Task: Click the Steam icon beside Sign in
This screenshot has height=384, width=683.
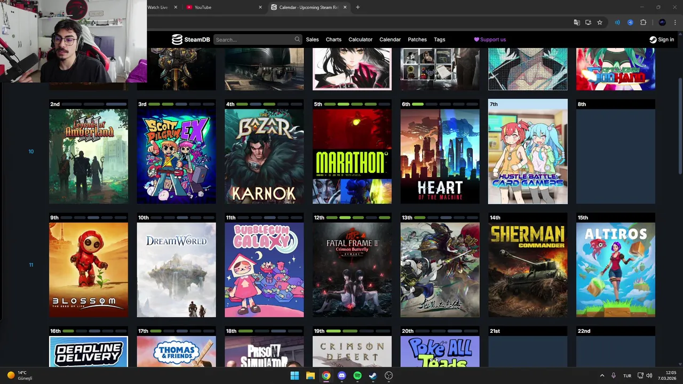Action: pos(653,39)
